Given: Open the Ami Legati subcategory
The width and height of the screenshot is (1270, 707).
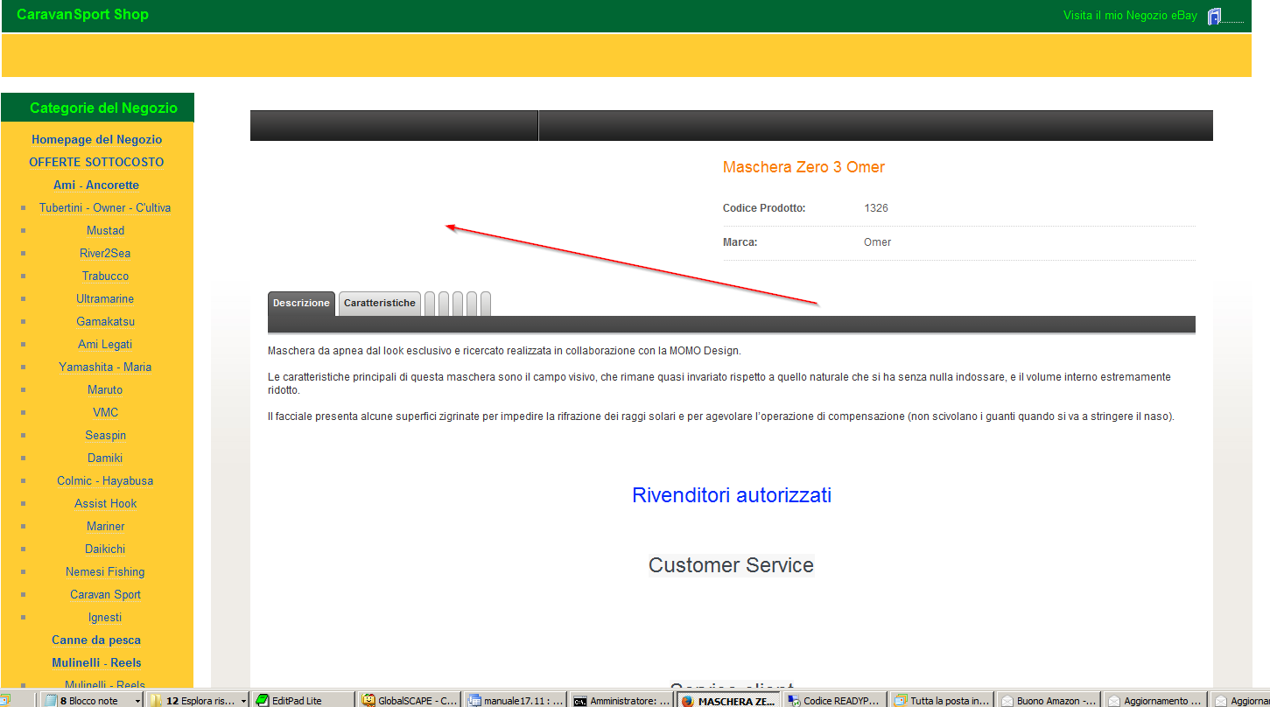Looking at the screenshot, I should pos(105,344).
